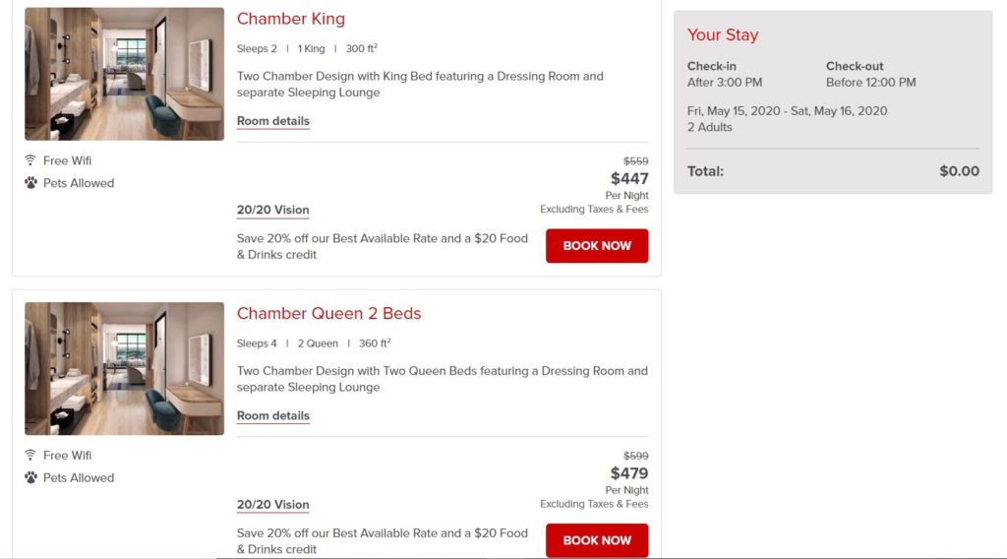Image resolution: width=1007 pixels, height=559 pixels.
Task: Open 20/20 Vision rate for Chamber Queen
Action: click(x=273, y=505)
